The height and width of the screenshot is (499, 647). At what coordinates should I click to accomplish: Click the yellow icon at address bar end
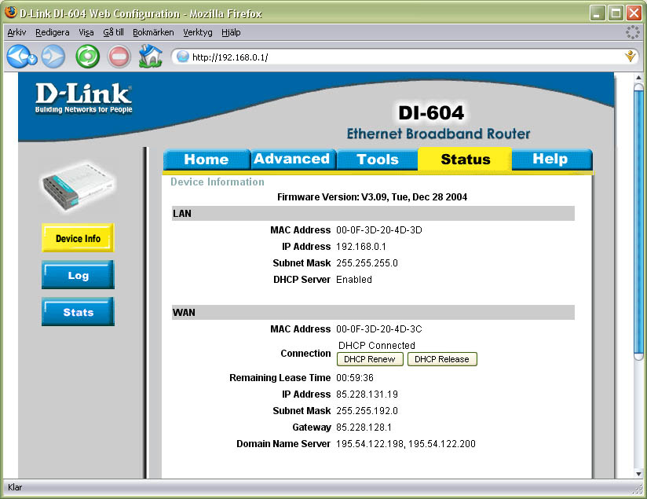pyautogui.click(x=630, y=56)
